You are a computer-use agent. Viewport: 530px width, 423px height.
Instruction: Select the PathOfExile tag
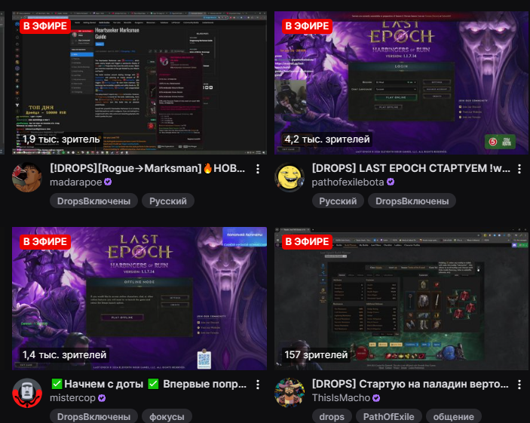click(x=389, y=416)
